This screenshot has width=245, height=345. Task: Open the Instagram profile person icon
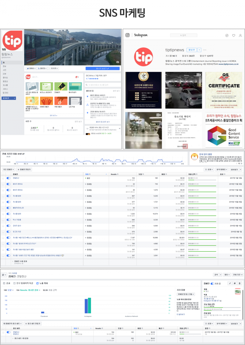point(240,35)
